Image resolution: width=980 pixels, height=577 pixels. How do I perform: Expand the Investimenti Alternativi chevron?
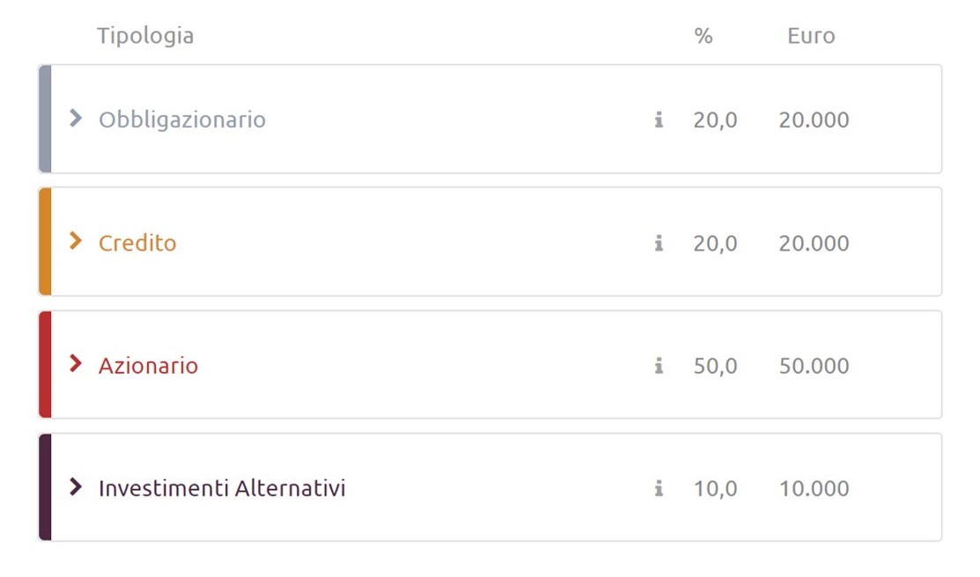click(76, 486)
